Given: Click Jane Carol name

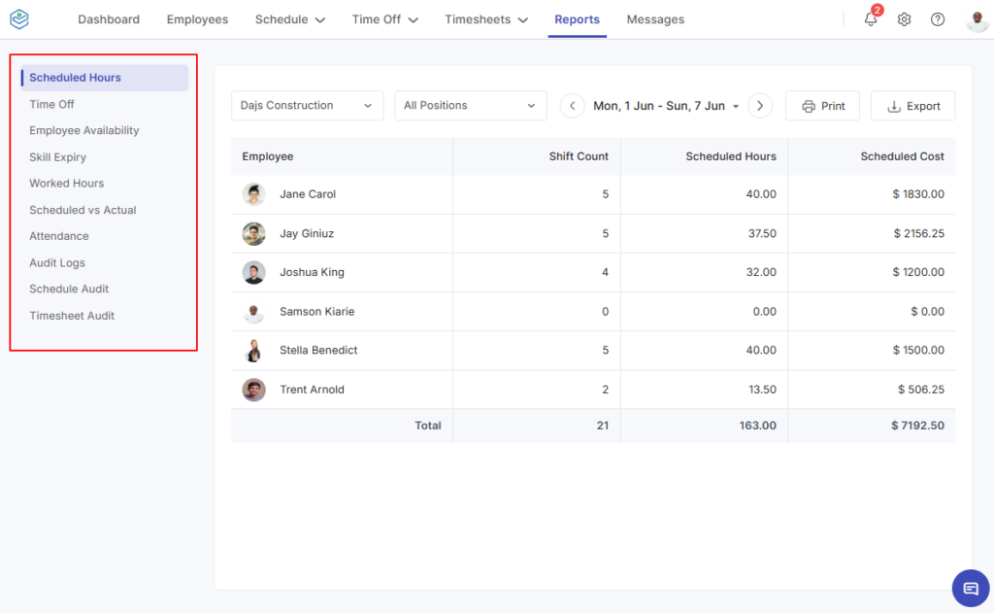Looking at the screenshot, I should (308, 194).
